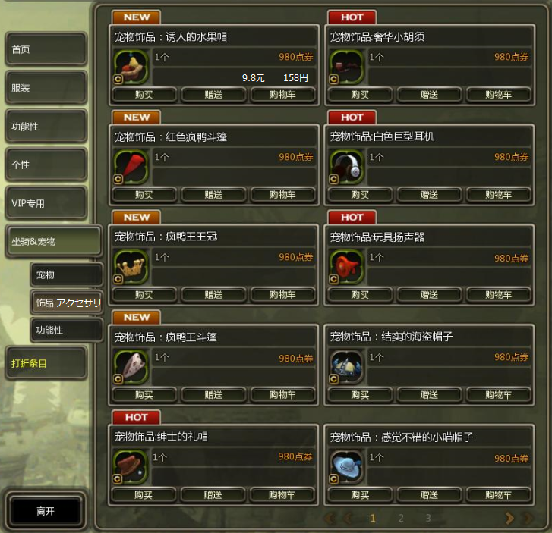Click the 离开 exit button
Screen dimensions: 552x533
click(46, 511)
